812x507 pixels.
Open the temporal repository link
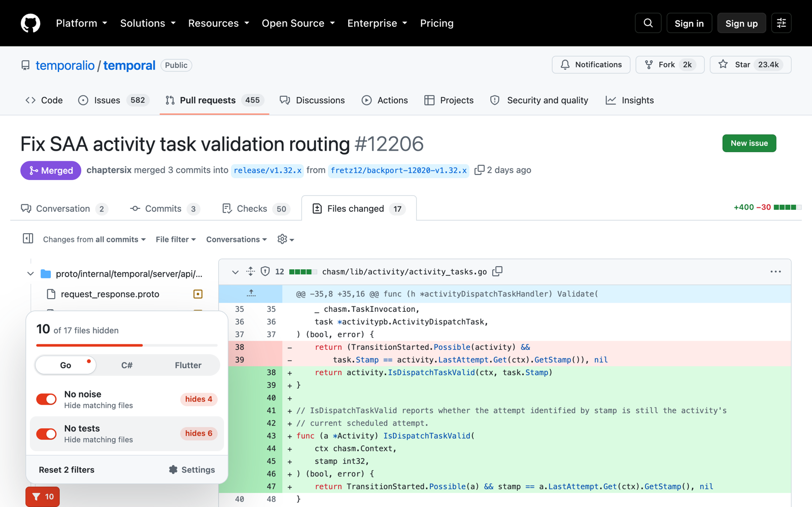129,65
